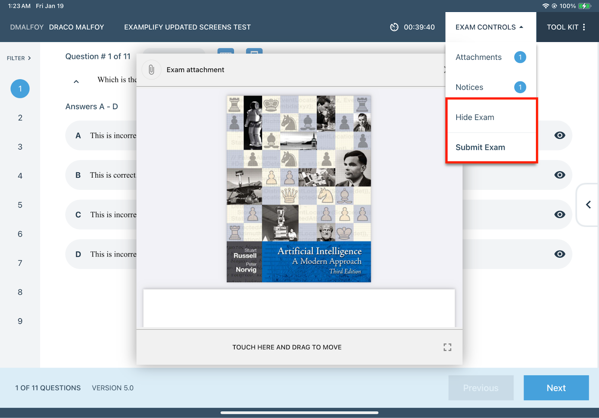Jump to question 8 in sidebar
This screenshot has height=418, width=599.
click(x=20, y=292)
